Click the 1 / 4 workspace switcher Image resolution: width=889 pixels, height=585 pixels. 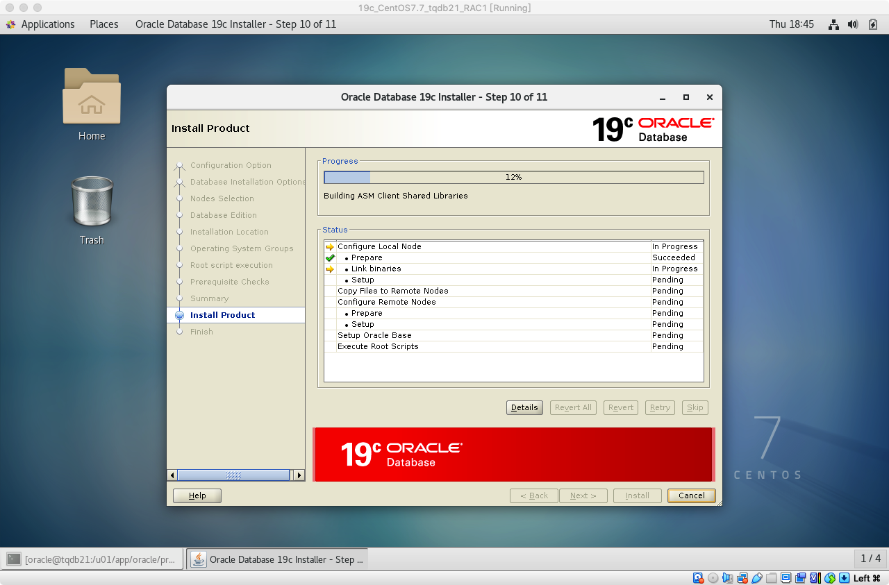pyautogui.click(x=870, y=558)
